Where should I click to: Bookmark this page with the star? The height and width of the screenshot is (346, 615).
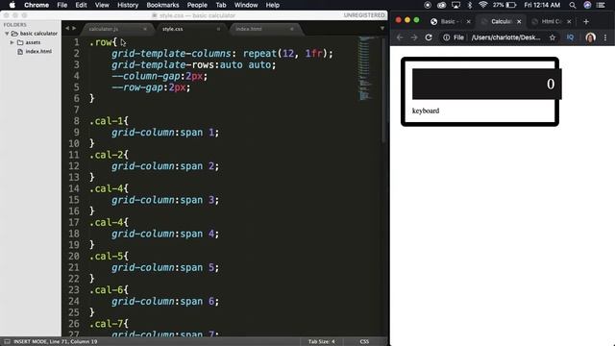coord(553,37)
